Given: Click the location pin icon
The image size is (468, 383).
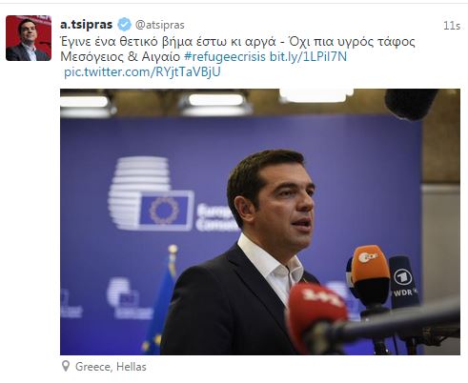Looking at the screenshot, I should 66,366.
